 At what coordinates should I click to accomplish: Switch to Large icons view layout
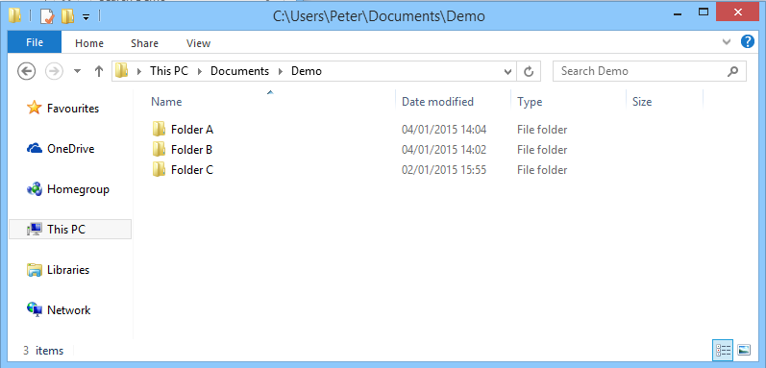point(744,350)
